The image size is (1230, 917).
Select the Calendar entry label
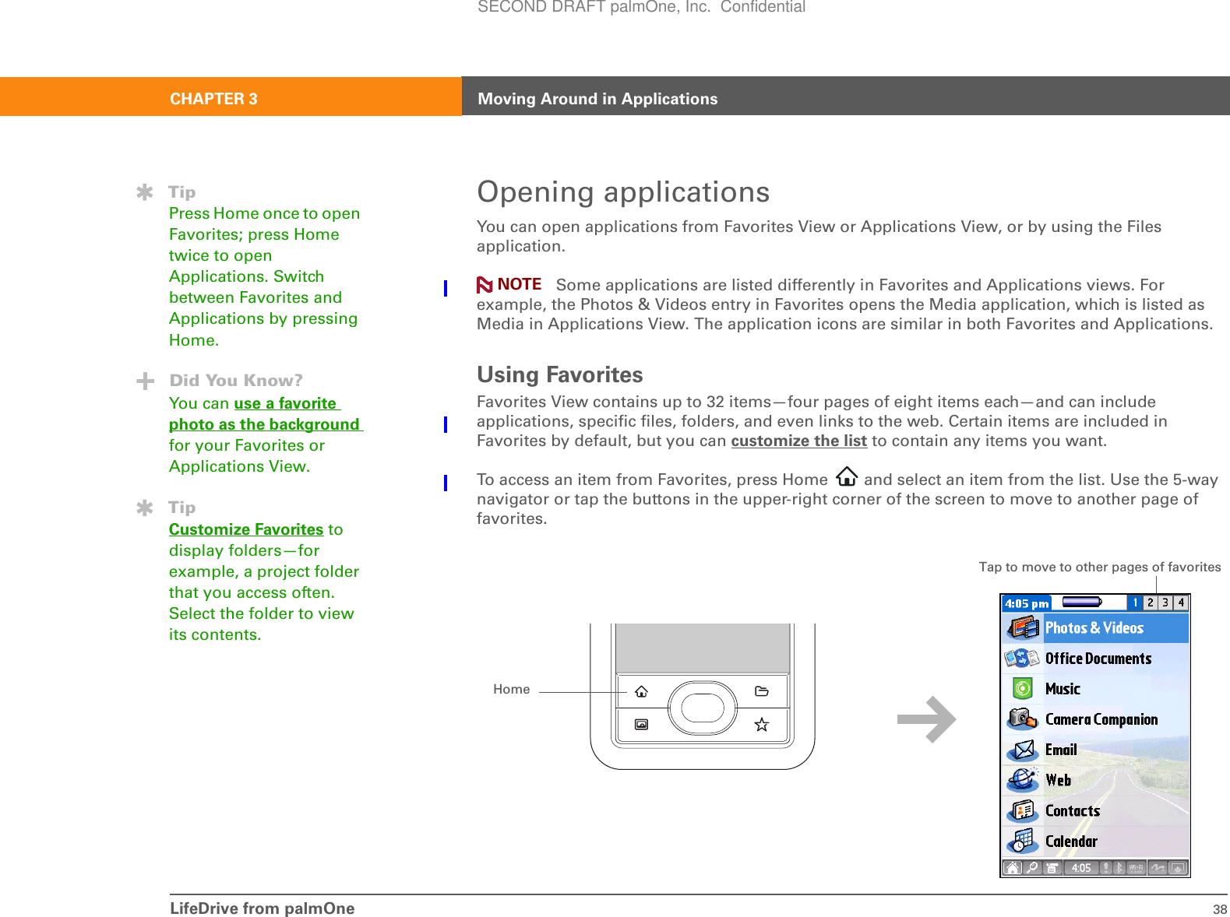(1071, 841)
